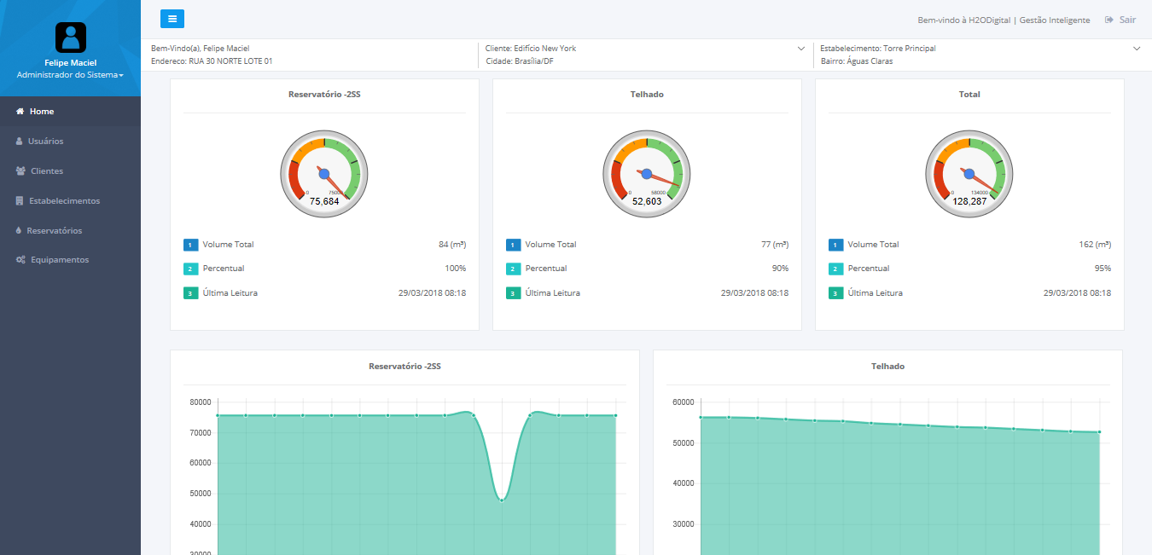Click badge 1 in Total card
This screenshot has height=555, width=1152.
835,246
